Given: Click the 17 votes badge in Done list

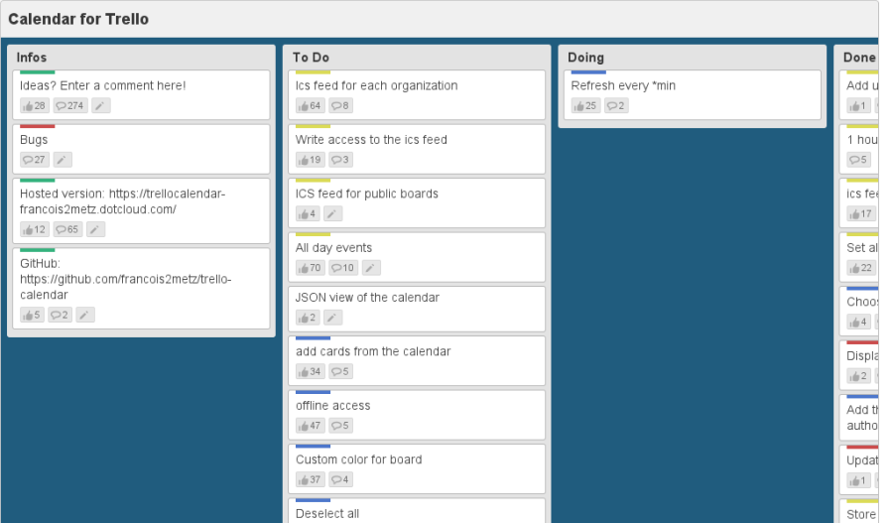Looking at the screenshot, I should tap(861, 214).
